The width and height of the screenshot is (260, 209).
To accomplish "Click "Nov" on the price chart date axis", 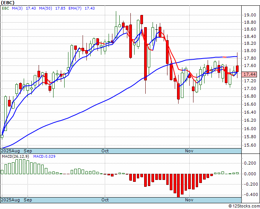I will point(189,151).
